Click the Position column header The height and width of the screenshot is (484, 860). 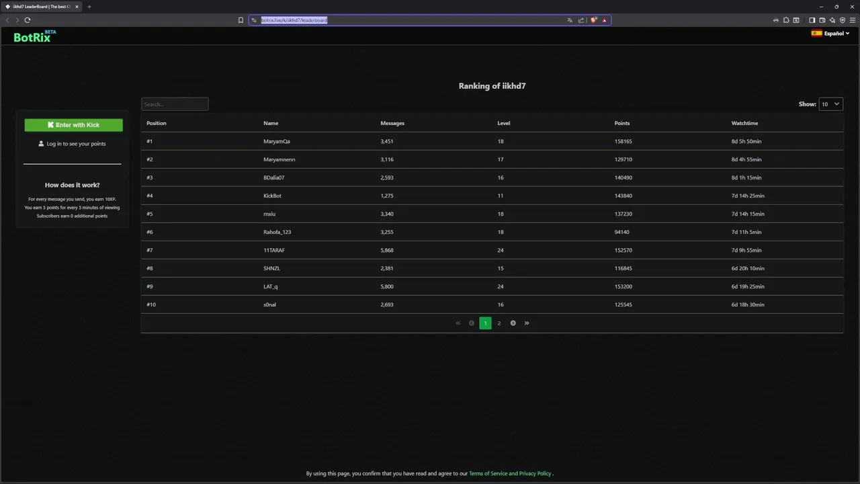coord(157,124)
